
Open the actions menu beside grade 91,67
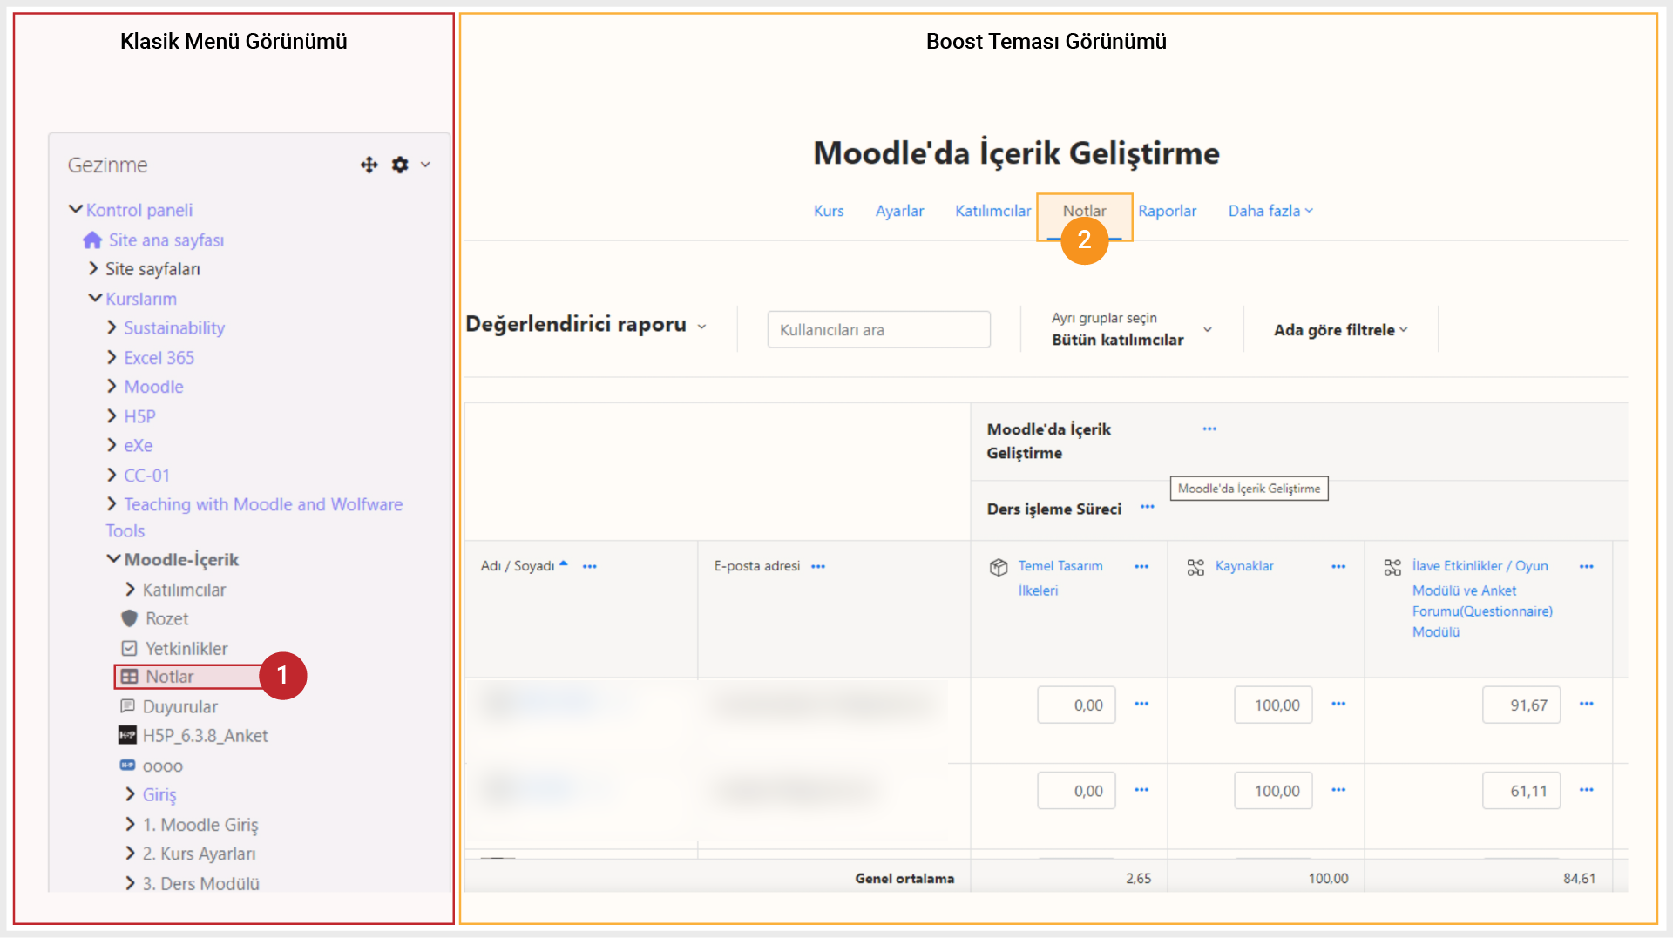pyautogui.click(x=1587, y=704)
